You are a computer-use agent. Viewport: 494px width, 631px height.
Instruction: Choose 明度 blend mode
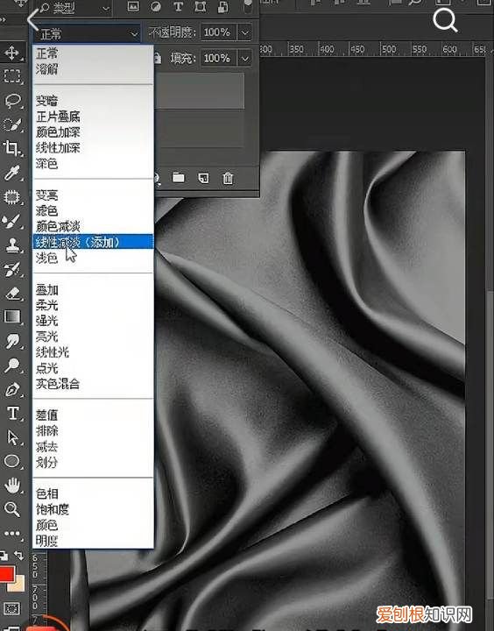click(x=93, y=541)
